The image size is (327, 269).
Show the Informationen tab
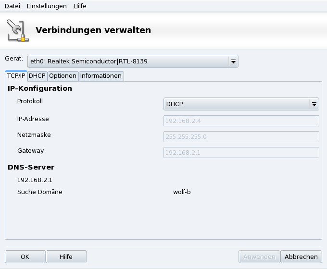101,76
